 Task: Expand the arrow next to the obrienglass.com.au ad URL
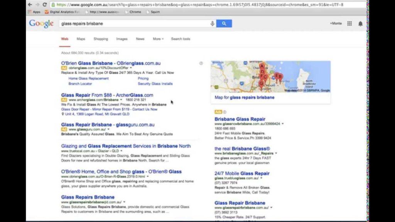(x=131, y=68)
